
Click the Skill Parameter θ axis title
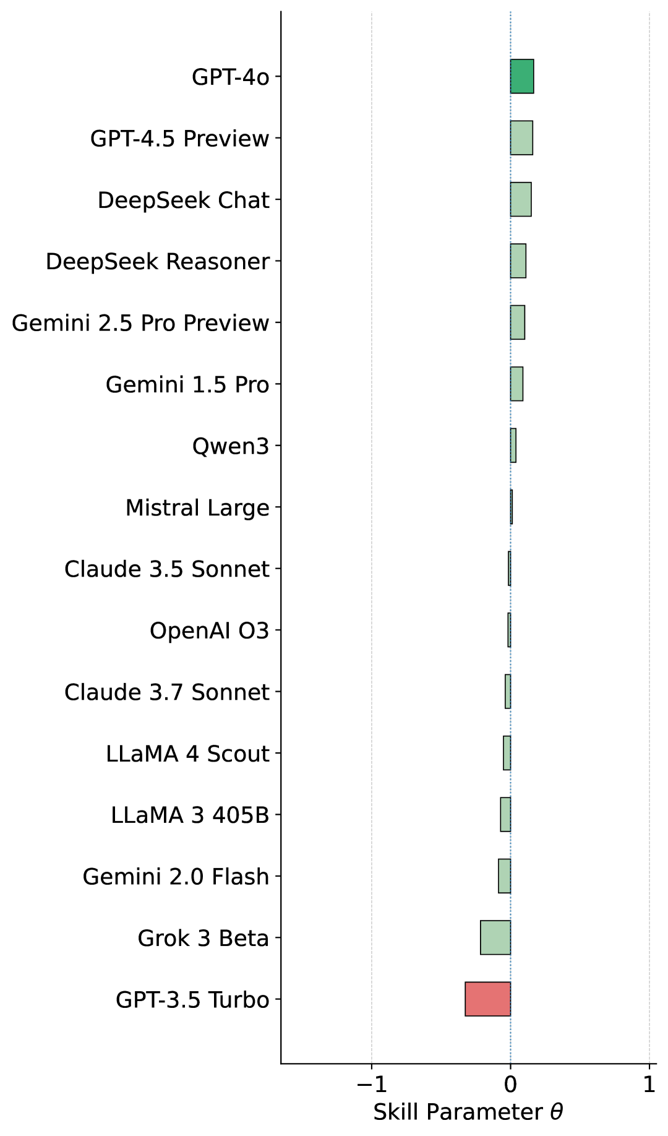468,1112
